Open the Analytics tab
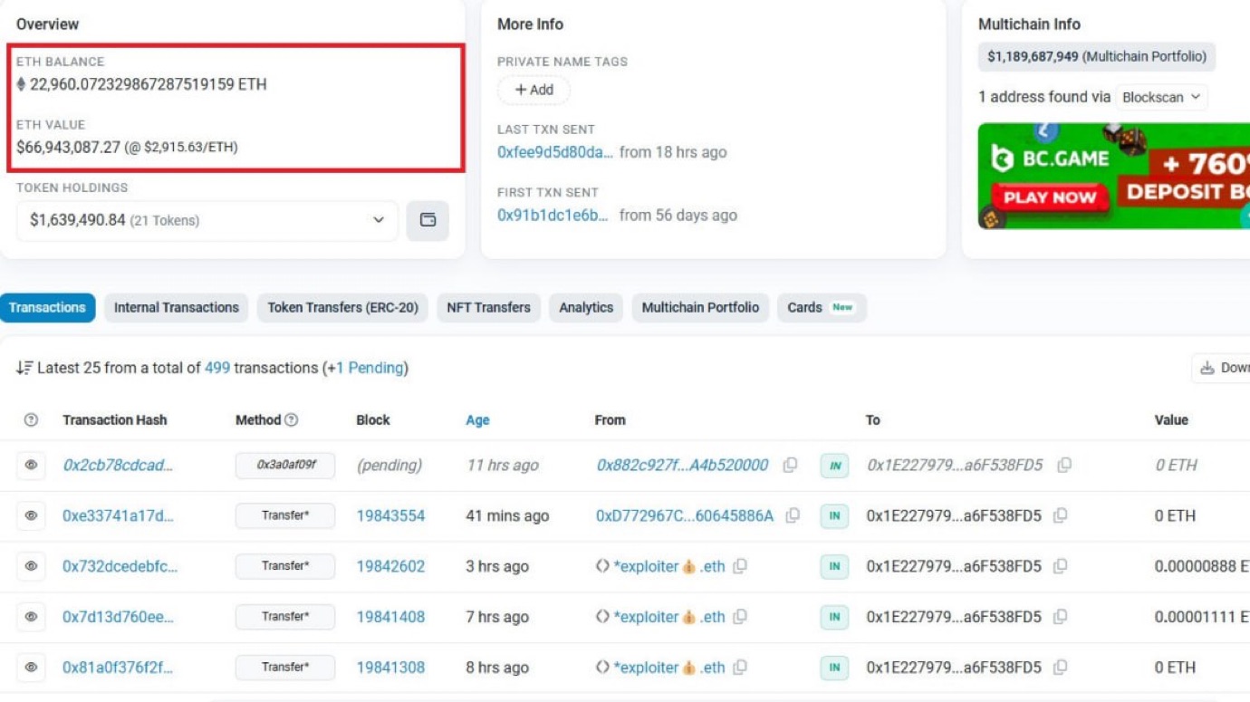Viewport: 1250px width, 702px height. pos(586,308)
